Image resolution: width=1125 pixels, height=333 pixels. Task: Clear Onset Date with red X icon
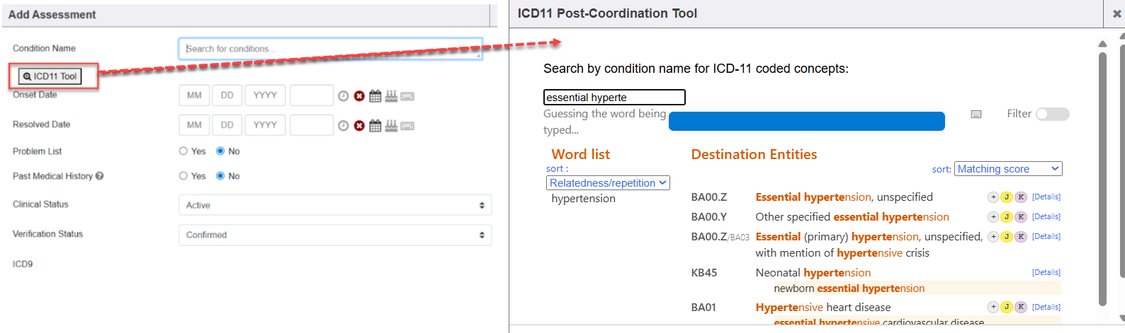359,96
